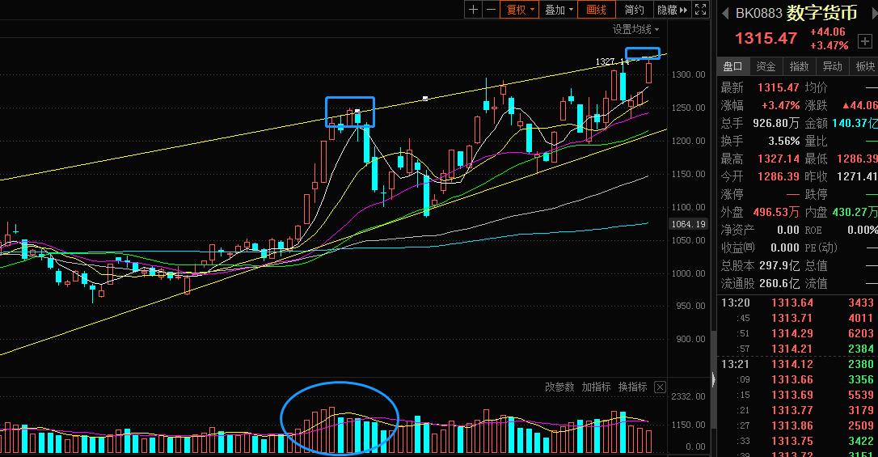The height and width of the screenshot is (457, 878).
Task: Click the 总手 value 926.80万
Action: pyautogui.click(x=775, y=123)
